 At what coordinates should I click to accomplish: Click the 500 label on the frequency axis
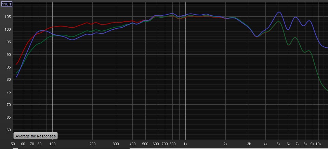[x=145, y=144]
